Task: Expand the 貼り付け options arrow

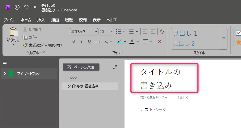Action: 14,44
